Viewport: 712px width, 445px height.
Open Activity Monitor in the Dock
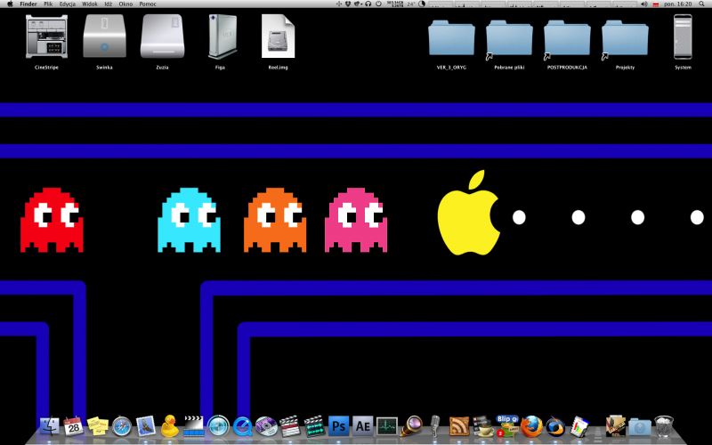[387, 427]
